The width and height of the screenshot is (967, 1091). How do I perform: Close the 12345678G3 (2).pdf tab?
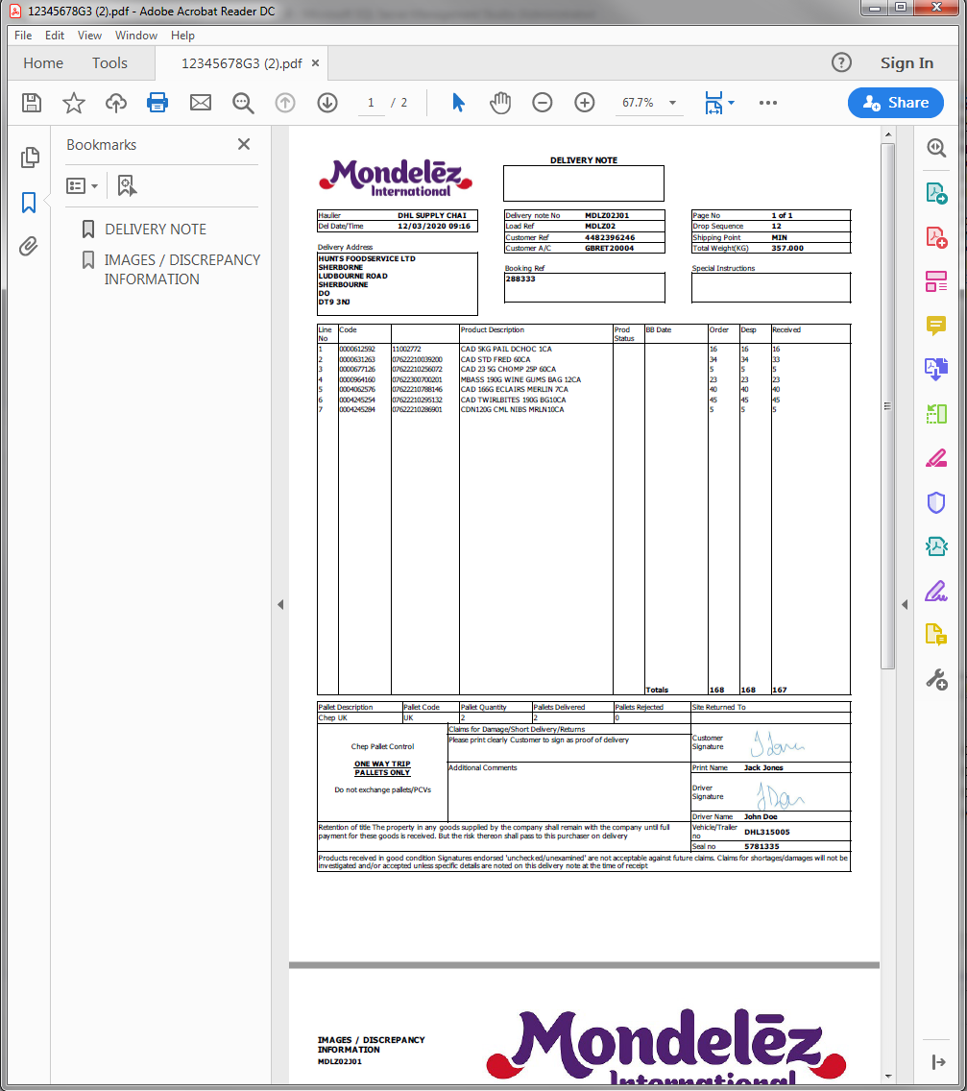(315, 63)
